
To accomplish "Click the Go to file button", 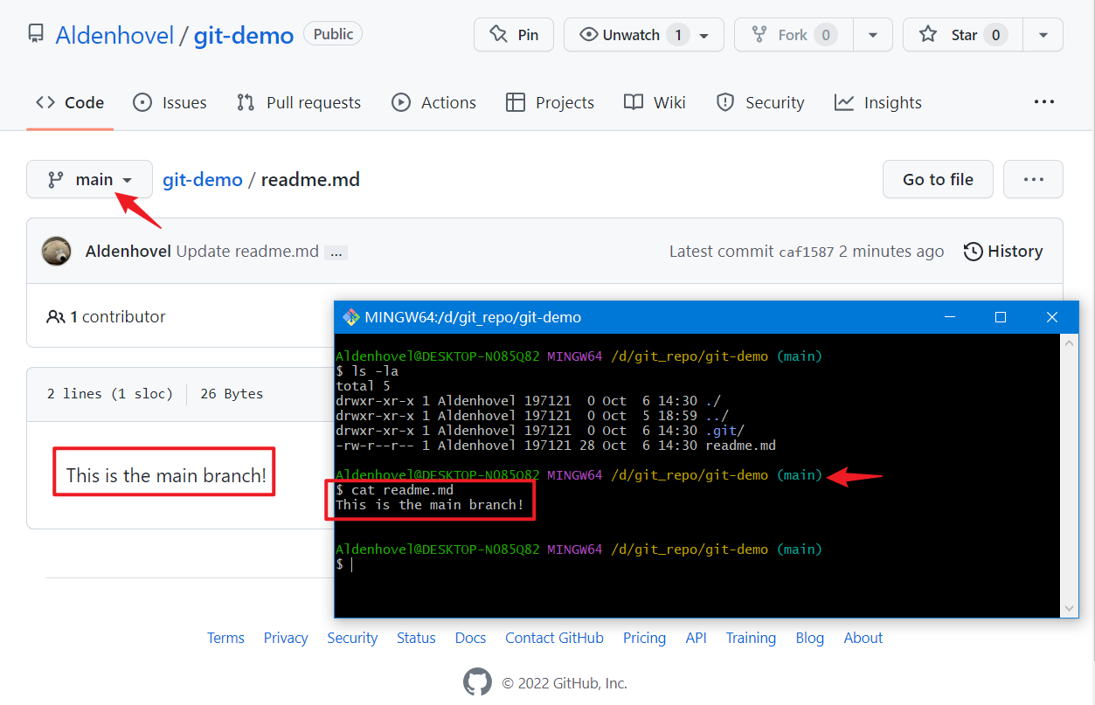I will click(x=938, y=179).
